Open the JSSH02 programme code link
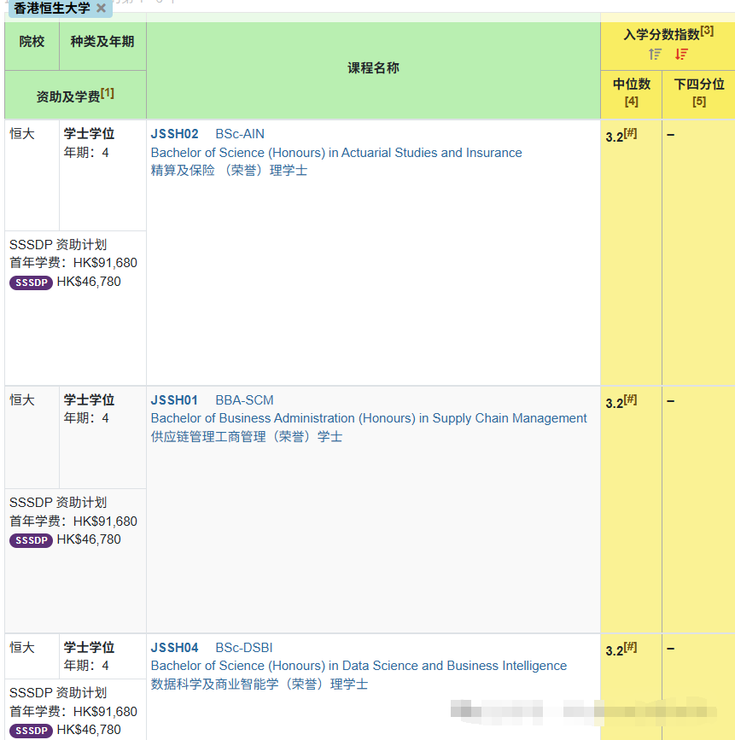The height and width of the screenshot is (740, 735). pyautogui.click(x=175, y=134)
